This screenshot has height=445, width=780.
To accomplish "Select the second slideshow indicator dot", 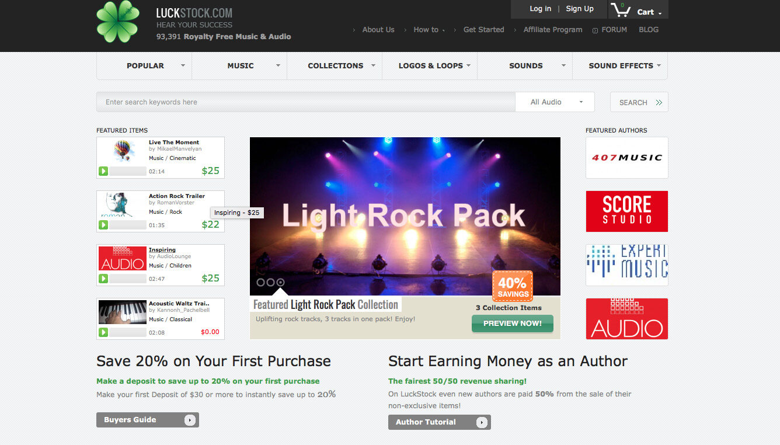I will pyautogui.click(x=270, y=283).
